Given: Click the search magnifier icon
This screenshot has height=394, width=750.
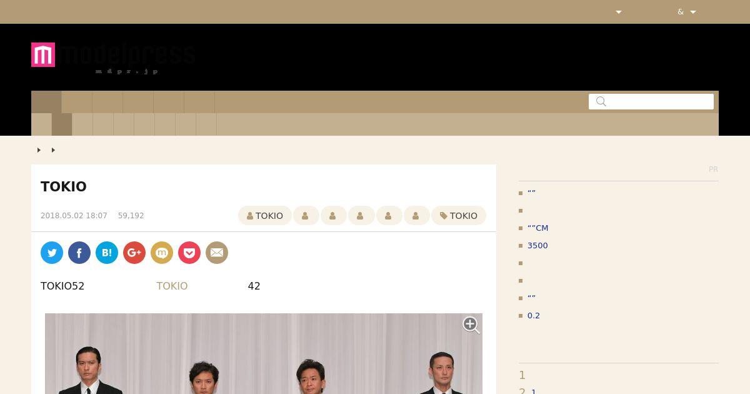Looking at the screenshot, I should coord(601,101).
